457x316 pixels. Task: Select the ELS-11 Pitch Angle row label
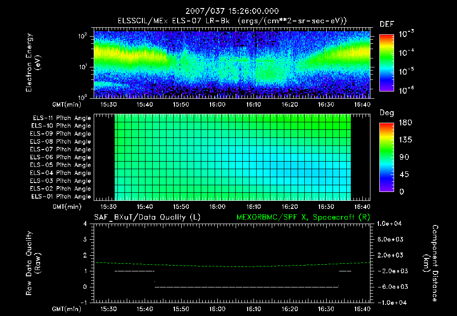click(62, 118)
